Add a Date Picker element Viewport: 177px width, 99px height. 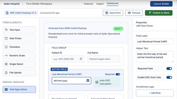[19, 38]
